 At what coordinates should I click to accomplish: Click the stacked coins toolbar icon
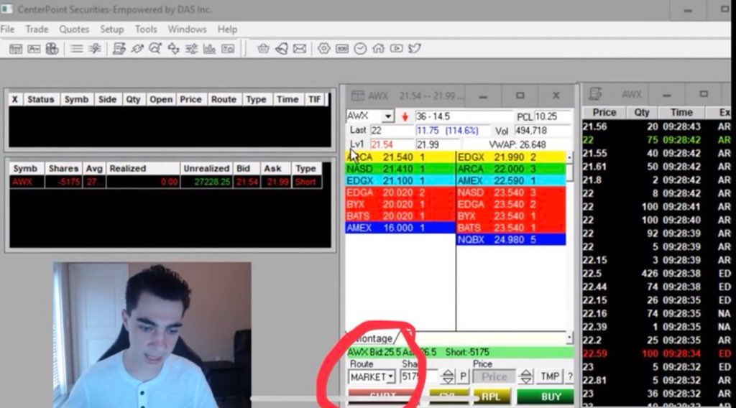[52, 49]
